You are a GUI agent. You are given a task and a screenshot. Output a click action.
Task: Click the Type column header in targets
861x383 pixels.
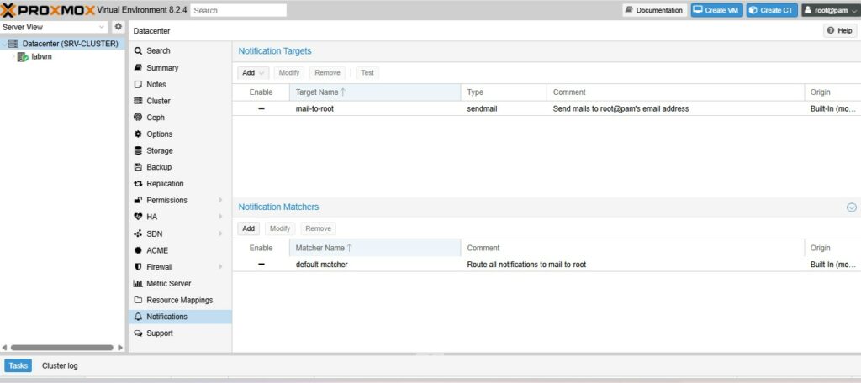pyautogui.click(x=504, y=92)
